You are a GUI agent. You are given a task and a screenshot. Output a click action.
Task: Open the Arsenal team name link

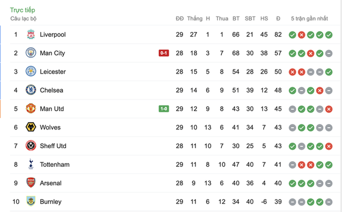pyautogui.click(x=51, y=183)
